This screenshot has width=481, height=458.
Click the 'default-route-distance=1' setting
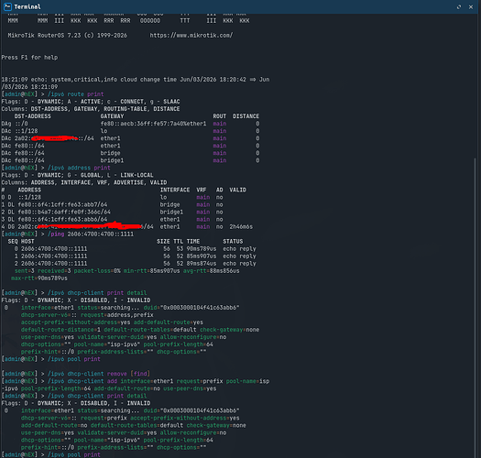click(60, 330)
